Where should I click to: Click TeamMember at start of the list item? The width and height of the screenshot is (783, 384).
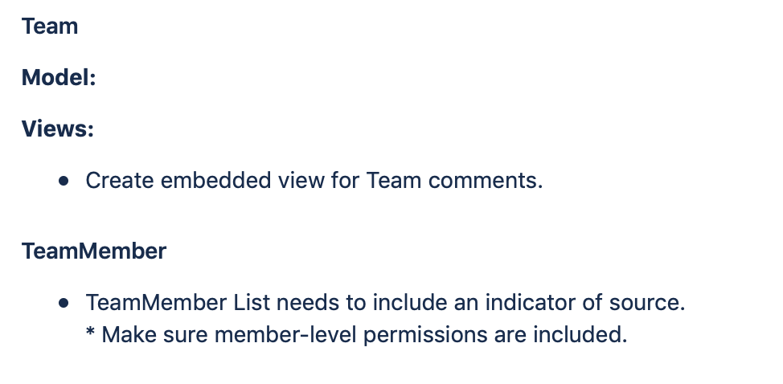tap(156, 302)
